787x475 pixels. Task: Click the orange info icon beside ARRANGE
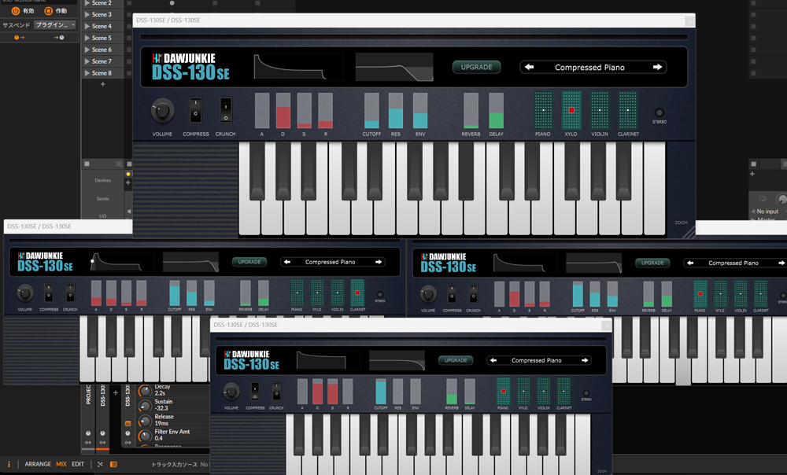click(9, 464)
